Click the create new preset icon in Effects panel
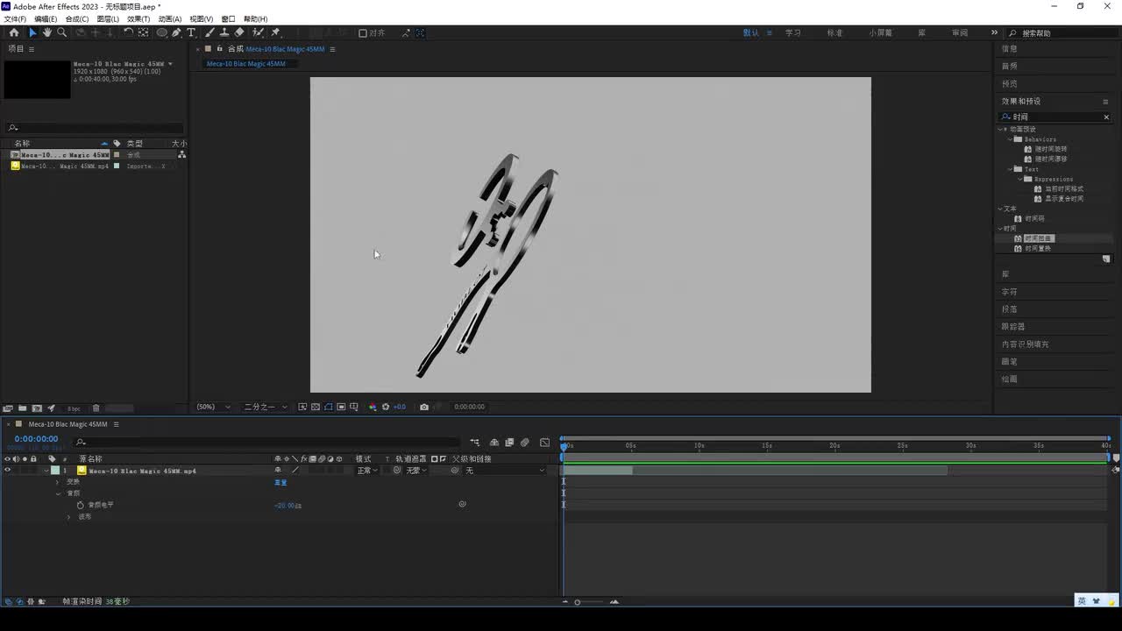This screenshot has width=1122, height=631. pos(1106,259)
